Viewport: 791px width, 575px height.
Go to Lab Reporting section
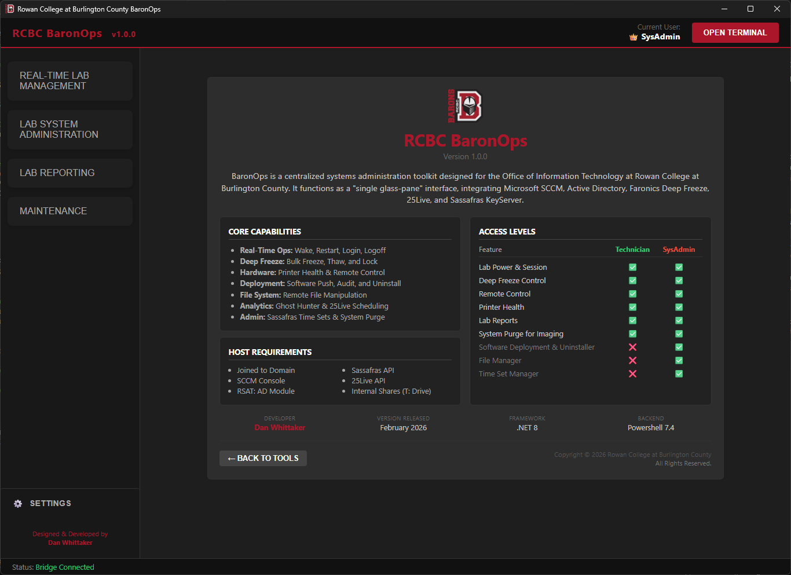(70, 173)
